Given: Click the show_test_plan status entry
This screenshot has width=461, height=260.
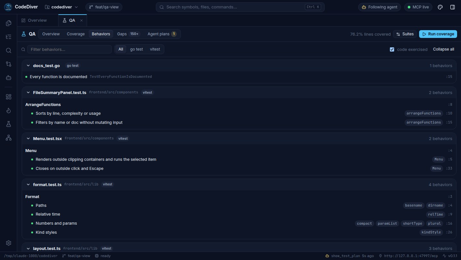Looking at the screenshot, I should coord(349,256).
